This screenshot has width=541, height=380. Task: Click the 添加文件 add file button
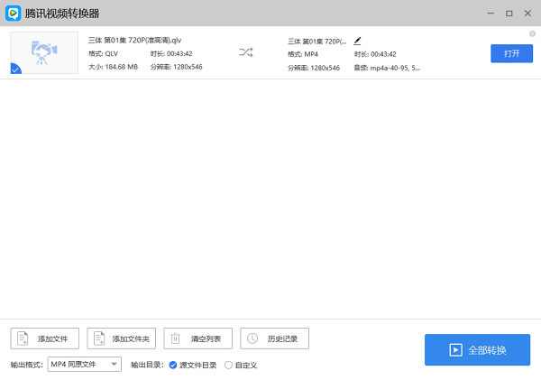click(x=45, y=338)
